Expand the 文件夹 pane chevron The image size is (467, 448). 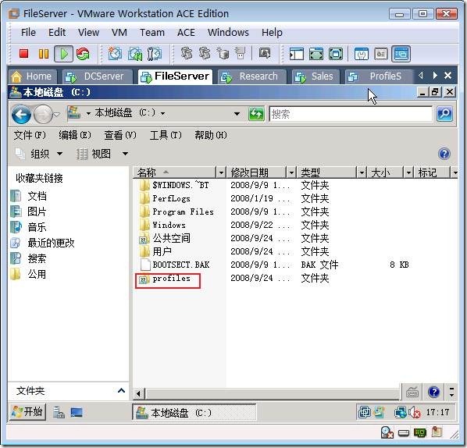[121, 390]
